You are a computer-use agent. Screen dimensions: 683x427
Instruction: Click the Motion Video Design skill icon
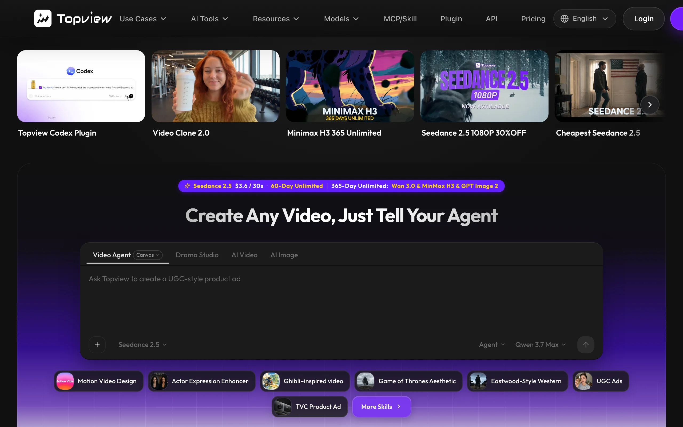tap(65, 381)
